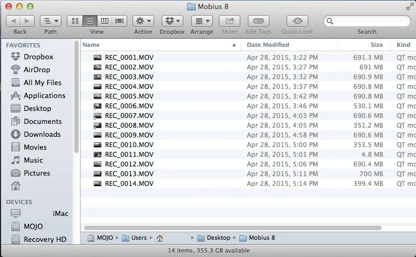The image size is (416, 257).
Task: Open AirDrop in the sidebar
Action: (37, 70)
